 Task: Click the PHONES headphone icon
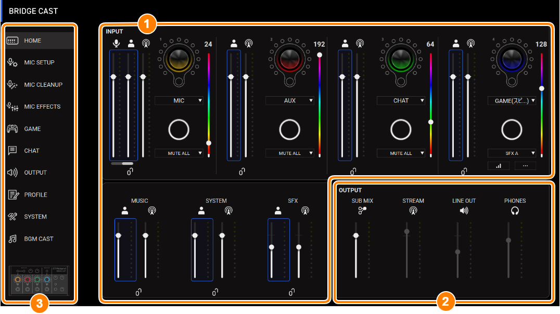click(x=515, y=211)
